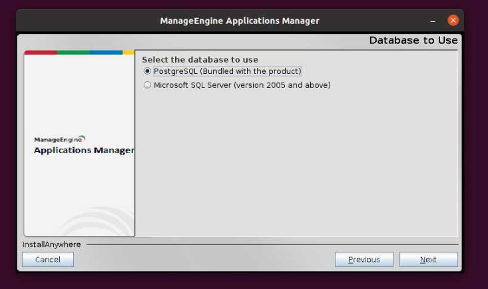The image size is (488, 289).
Task: Cancel the installation wizard
Action: click(48, 260)
